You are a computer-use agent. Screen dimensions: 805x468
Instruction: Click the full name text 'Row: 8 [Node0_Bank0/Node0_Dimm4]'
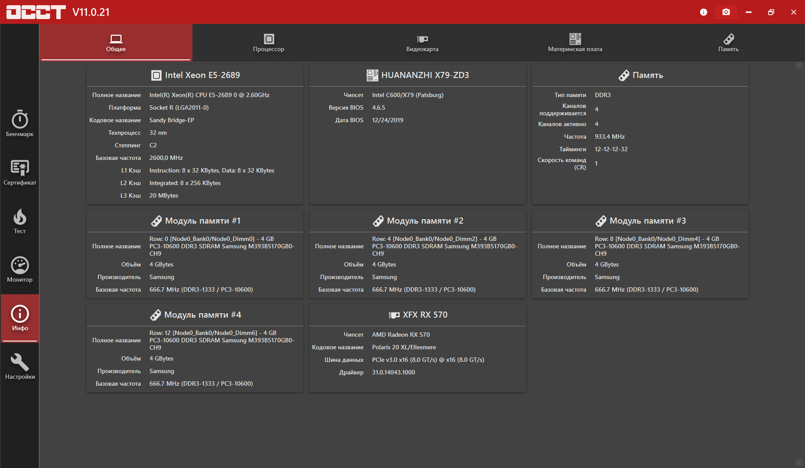(647, 239)
